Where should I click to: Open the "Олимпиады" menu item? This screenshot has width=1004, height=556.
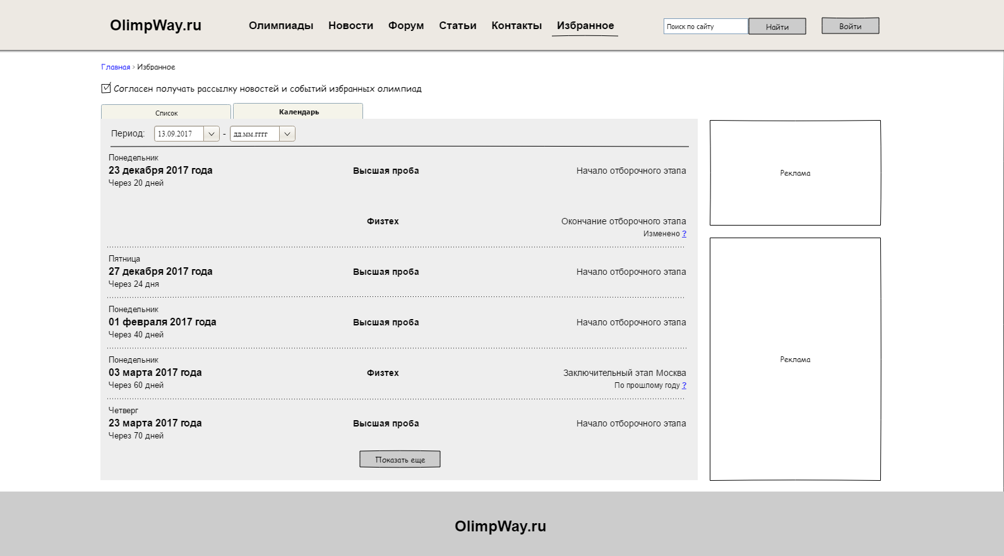(x=281, y=26)
